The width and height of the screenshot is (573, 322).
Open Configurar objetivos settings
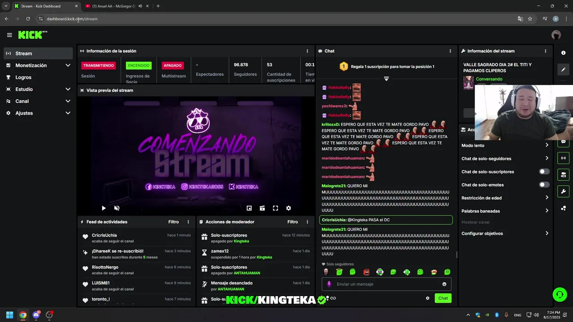[x=505, y=233]
